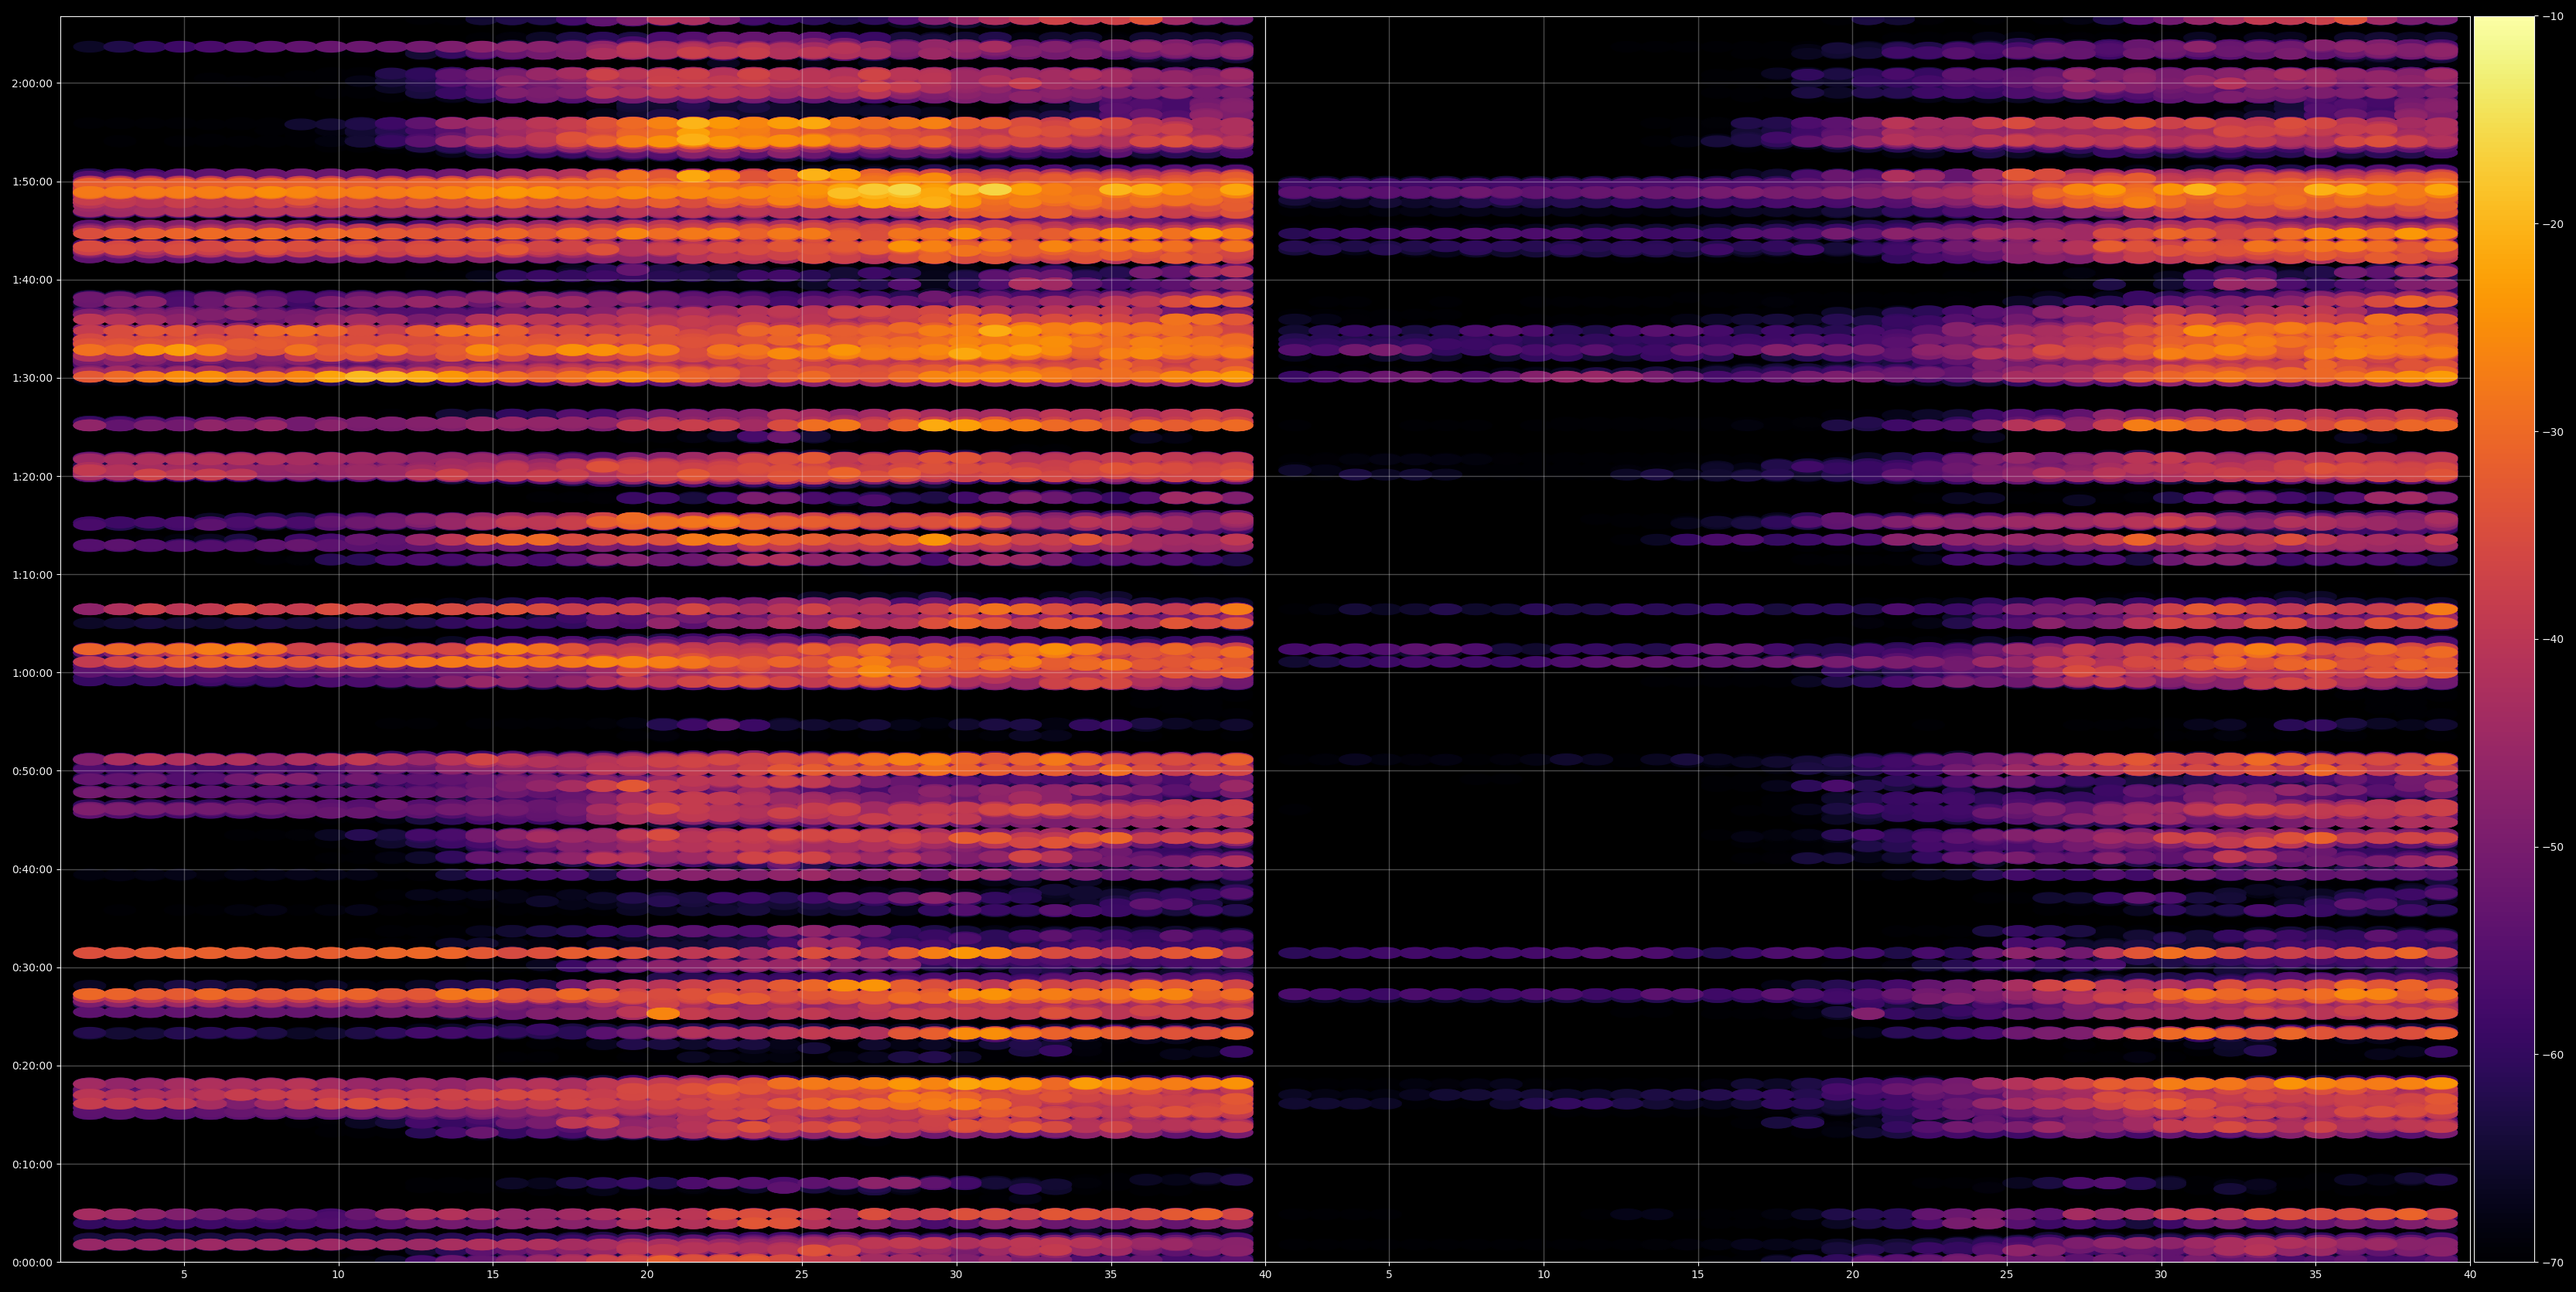Select x-axis label 30 of the right heatmap
Image resolution: width=2576 pixels, height=1292 pixels.
pyautogui.click(x=2161, y=1275)
